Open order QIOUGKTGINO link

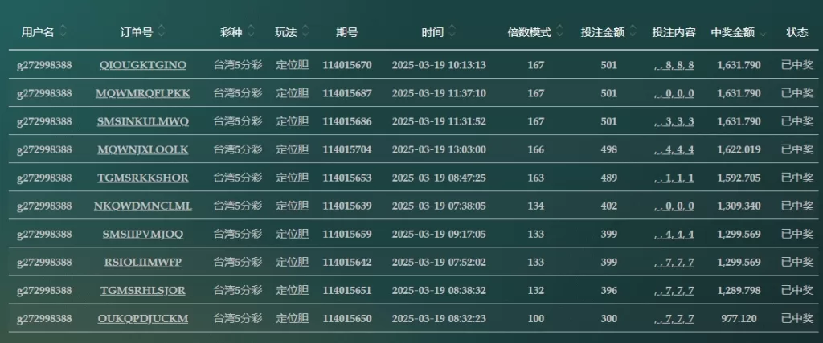click(143, 65)
